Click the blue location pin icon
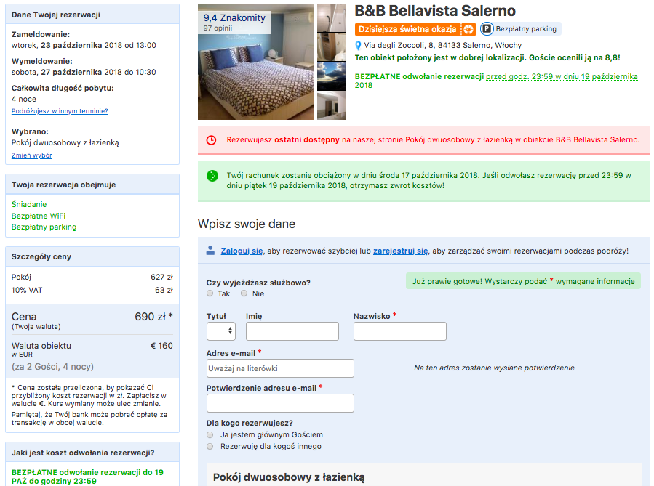This screenshot has height=486, width=654. (358, 45)
